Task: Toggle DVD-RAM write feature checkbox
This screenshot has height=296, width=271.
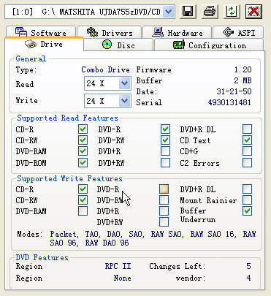Action: click(x=83, y=211)
